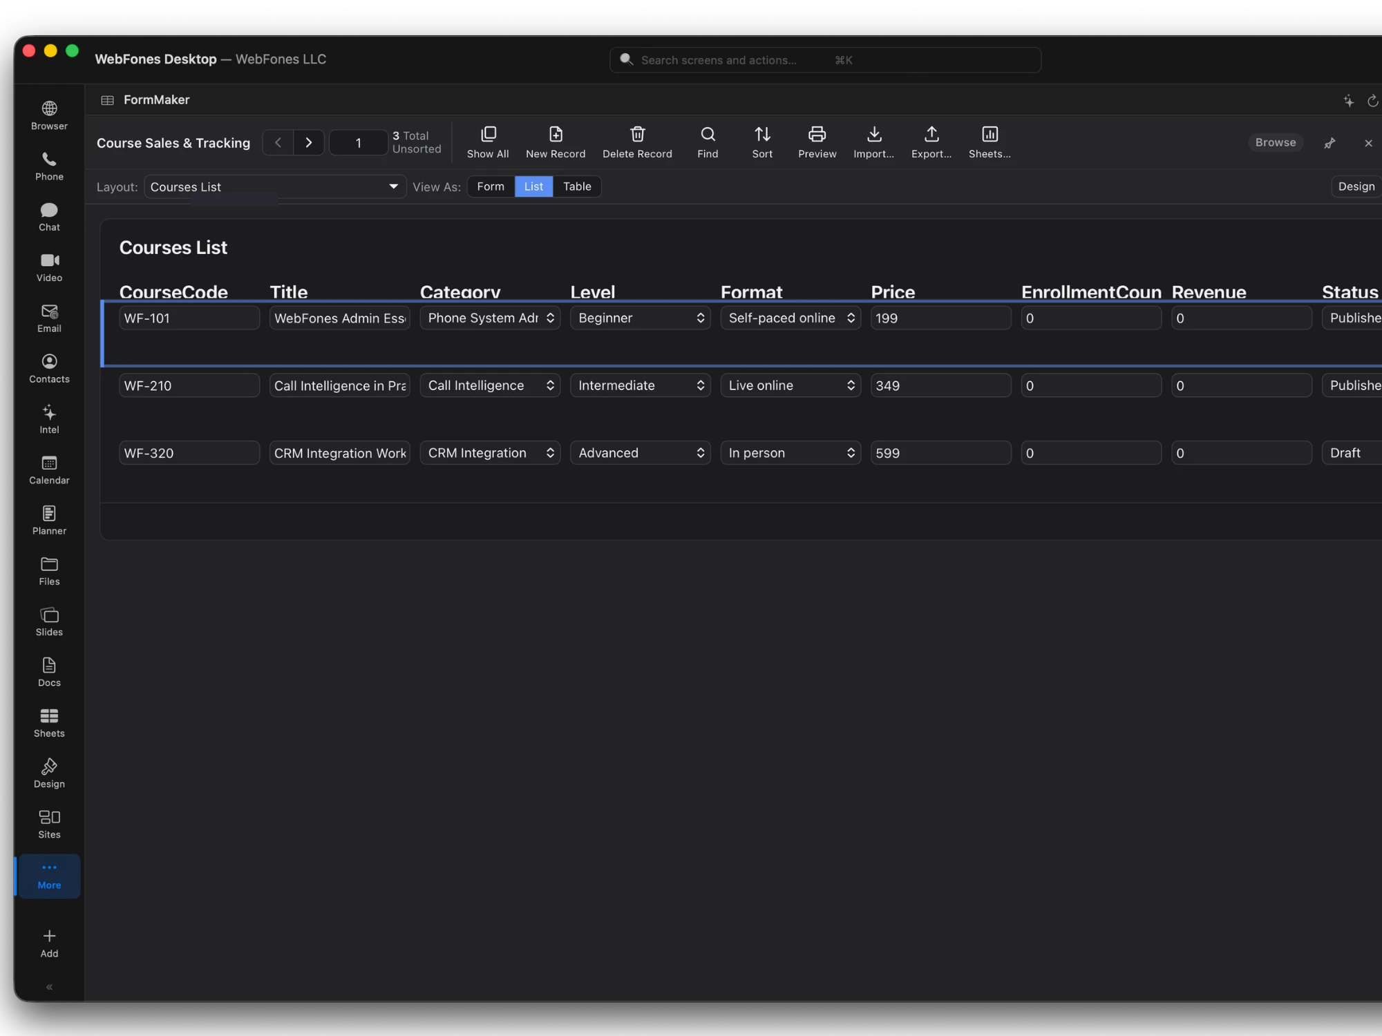
Task: Click the pin icon beside Browse
Action: [x=1329, y=143]
